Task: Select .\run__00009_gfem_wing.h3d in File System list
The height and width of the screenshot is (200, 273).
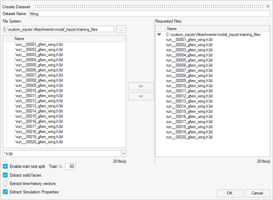Action: tap(38, 85)
